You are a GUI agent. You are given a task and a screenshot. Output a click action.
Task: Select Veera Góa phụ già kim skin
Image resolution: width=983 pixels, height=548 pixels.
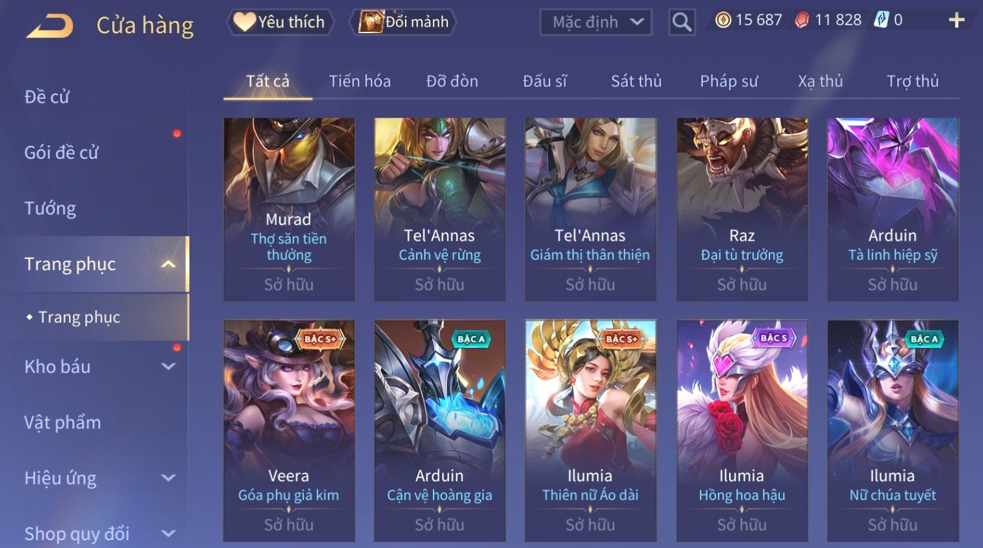click(289, 430)
